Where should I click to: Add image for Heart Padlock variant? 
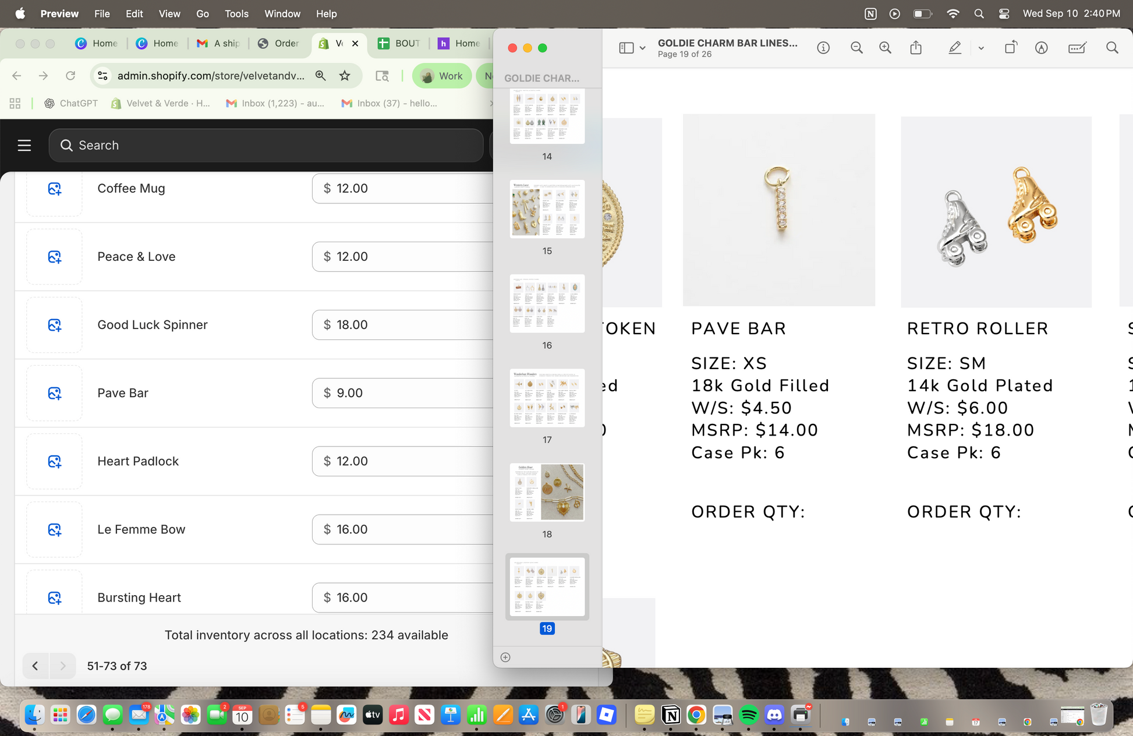55,461
